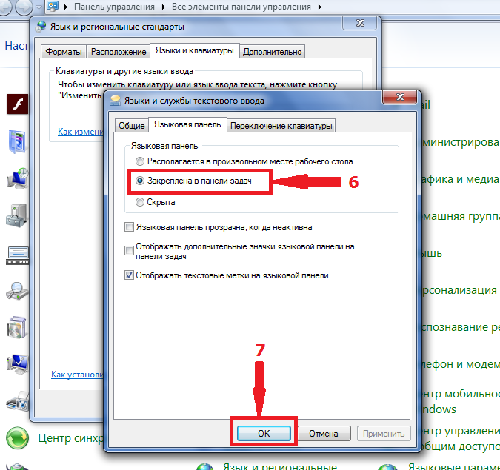This screenshot has width=500, height=470.
Task: Close the 'Язык и региональные стандарты' window
Action: (360, 23)
